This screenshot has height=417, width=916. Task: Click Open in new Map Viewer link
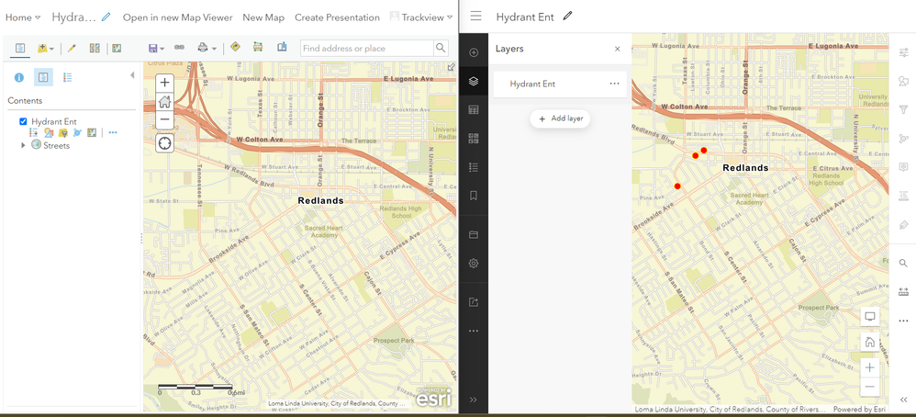point(177,17)
